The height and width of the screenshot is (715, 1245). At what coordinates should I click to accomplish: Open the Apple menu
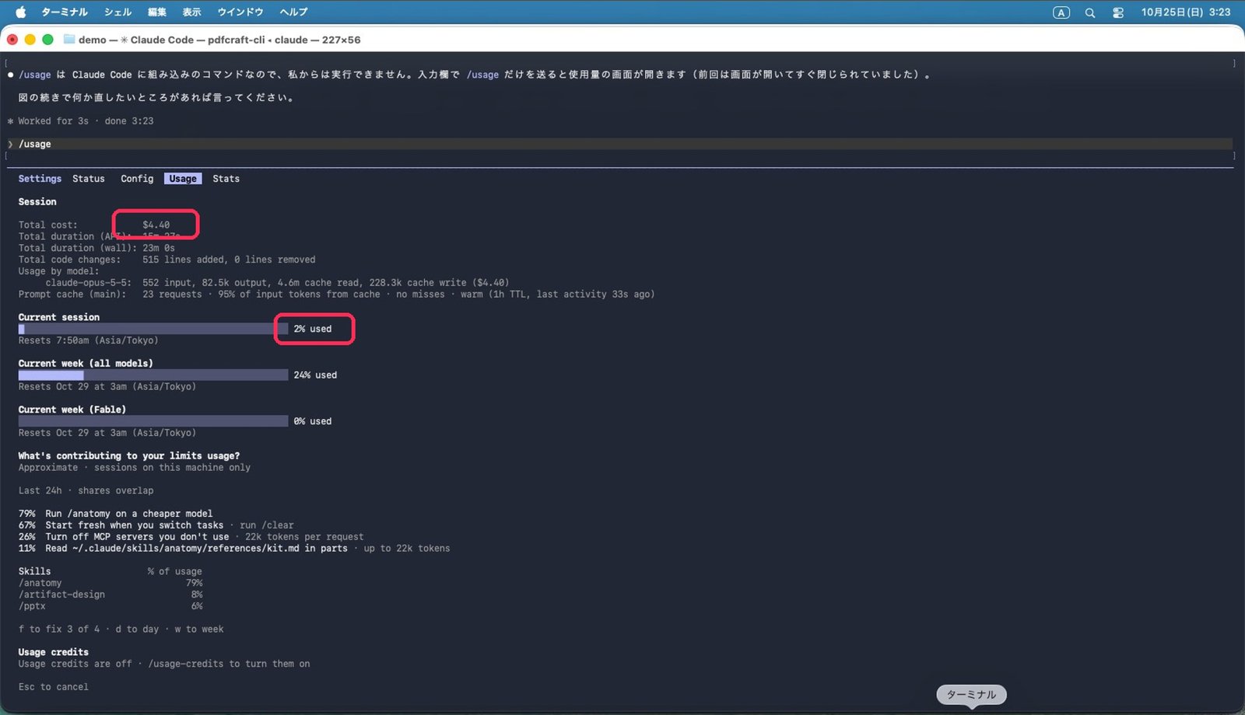click(21, 12)
